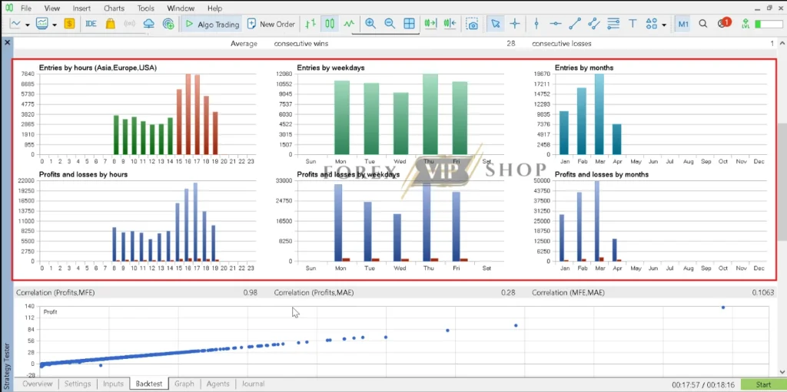This screenshot has width=787, height=392.
Task: Open the Market shopping bag icon
Action: [x=111, y=24]
